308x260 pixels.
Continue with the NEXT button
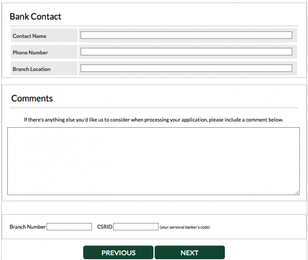click(x=189, y=252)
